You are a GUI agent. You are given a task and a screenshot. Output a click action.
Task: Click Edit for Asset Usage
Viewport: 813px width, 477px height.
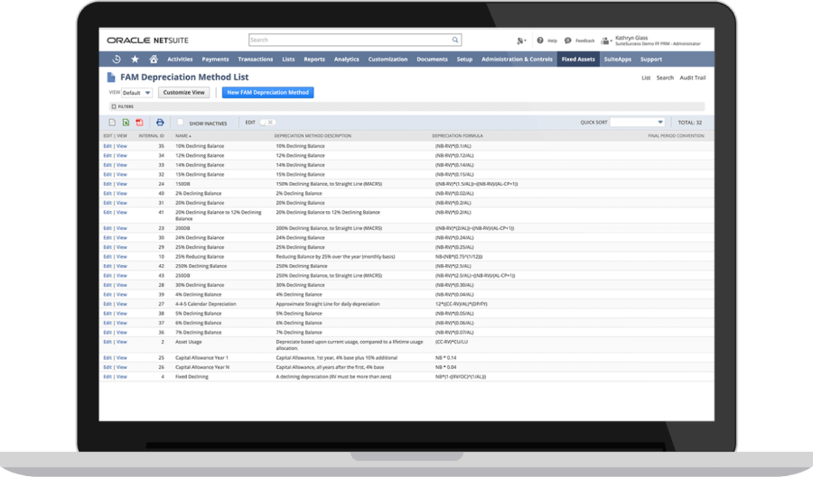(107, 342)
